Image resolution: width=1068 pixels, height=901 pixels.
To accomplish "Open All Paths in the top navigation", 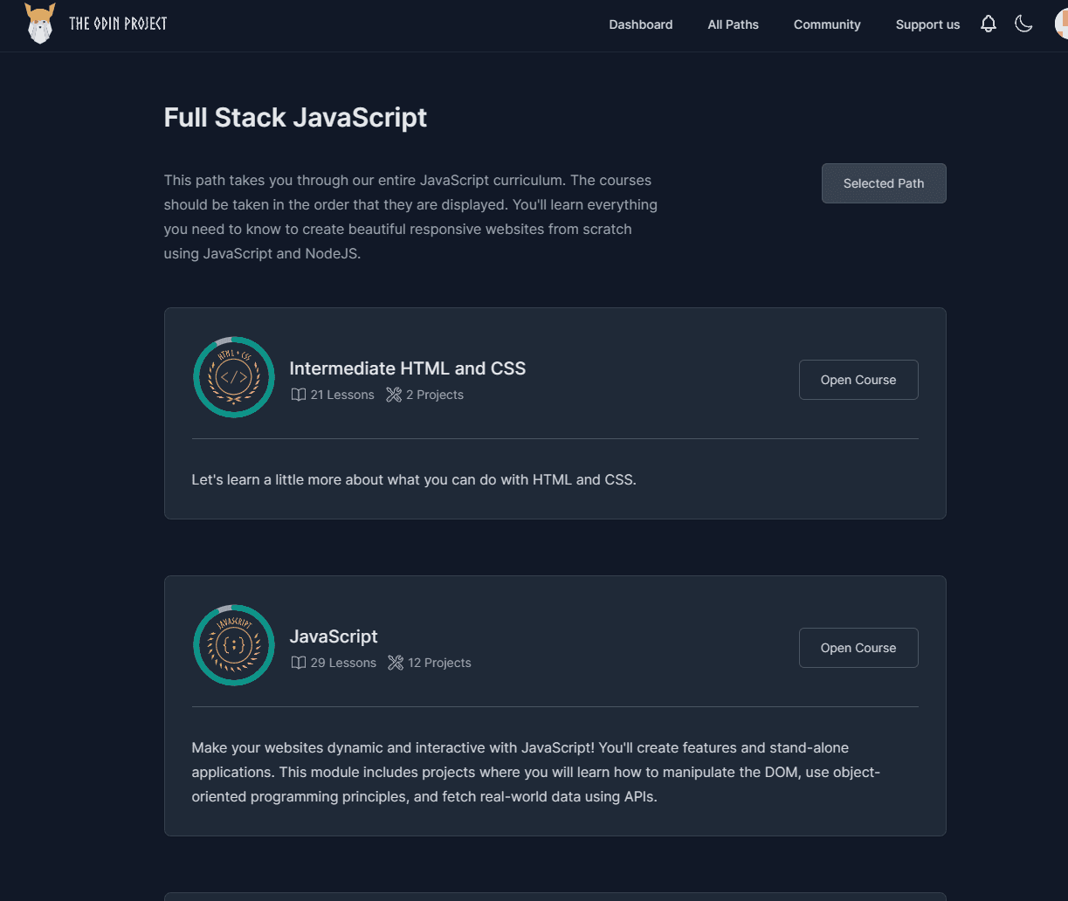I will tap(734, 24).
